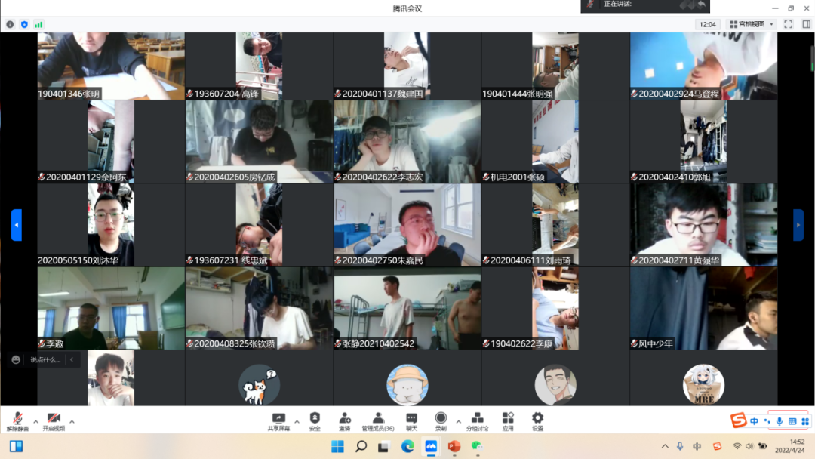The image size is (815, 459).
Task: Open 管理成员(36) member management panel
Action: click(x=378, y=420)
